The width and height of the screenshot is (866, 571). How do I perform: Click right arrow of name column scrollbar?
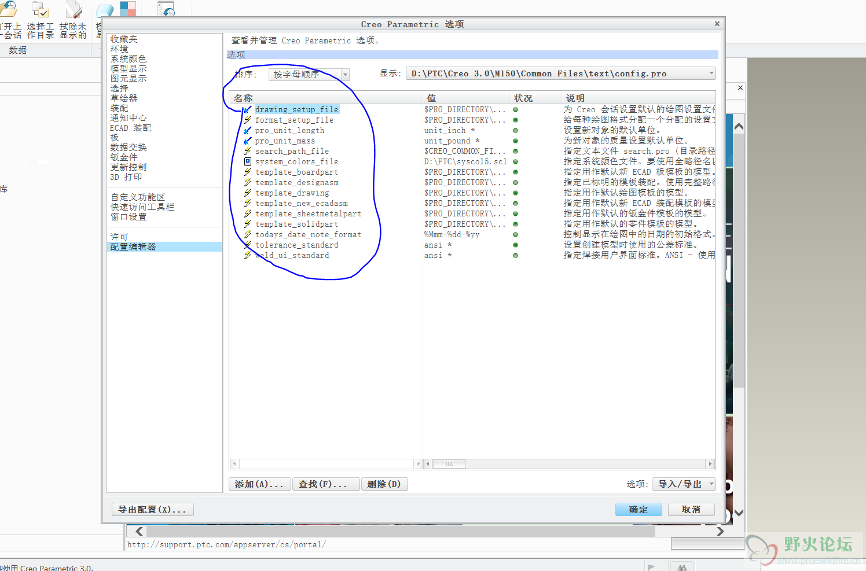418,464
